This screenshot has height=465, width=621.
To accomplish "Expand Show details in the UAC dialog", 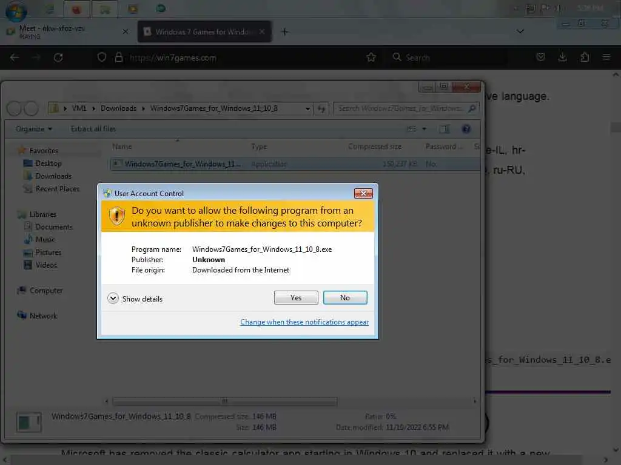I will [135, 298].
